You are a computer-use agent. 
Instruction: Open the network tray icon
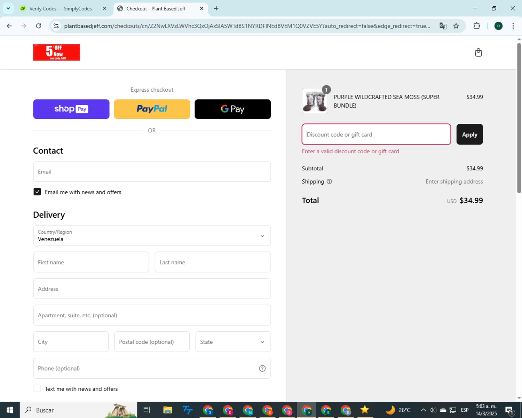pyautogui.click(x=453, y=410)
